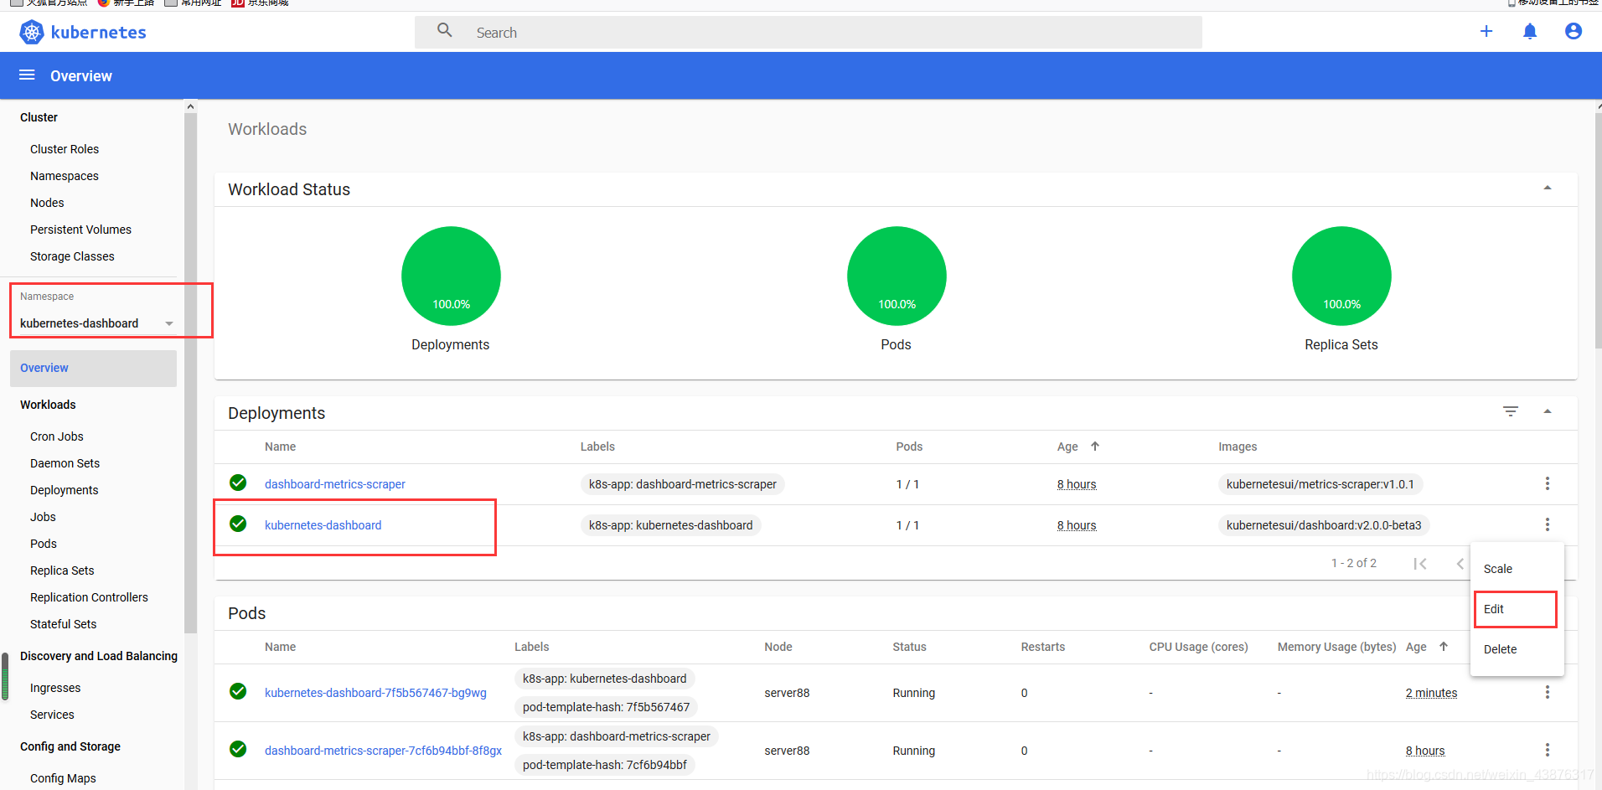Click the pod-template-hash: 7f5b567467 label
Viewport: 1602px width, 790px height.
[606, 707]
